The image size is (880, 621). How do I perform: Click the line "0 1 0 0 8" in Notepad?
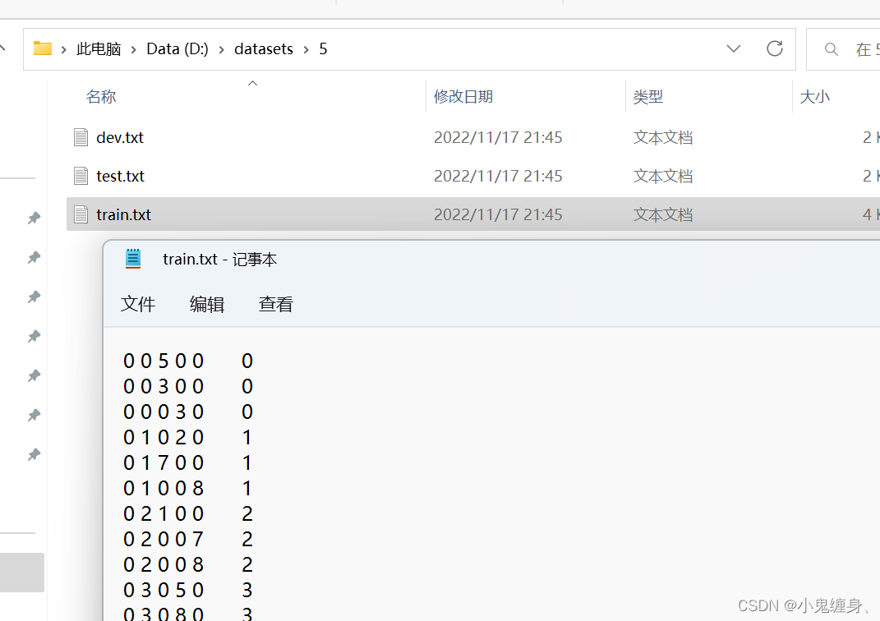[x=164, y=488]
